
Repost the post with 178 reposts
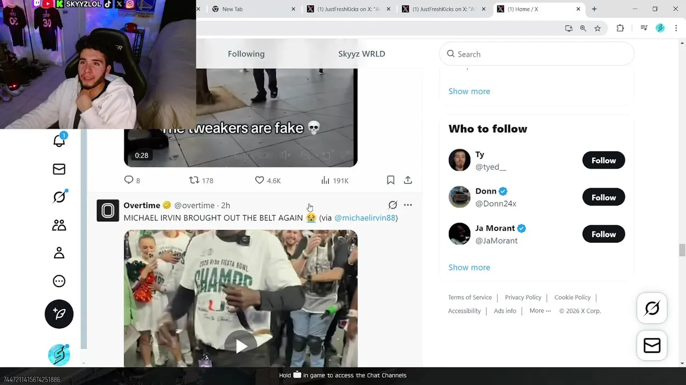point(201,180)
